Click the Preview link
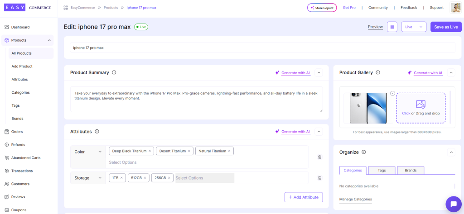 pyautogui.click(x=375, y=27)
